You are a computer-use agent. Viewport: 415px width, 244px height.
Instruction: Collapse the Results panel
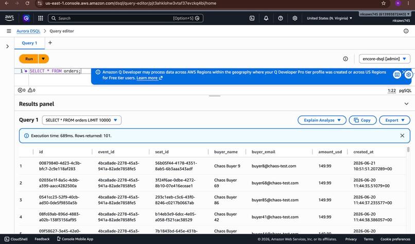(x=406, y=104)
